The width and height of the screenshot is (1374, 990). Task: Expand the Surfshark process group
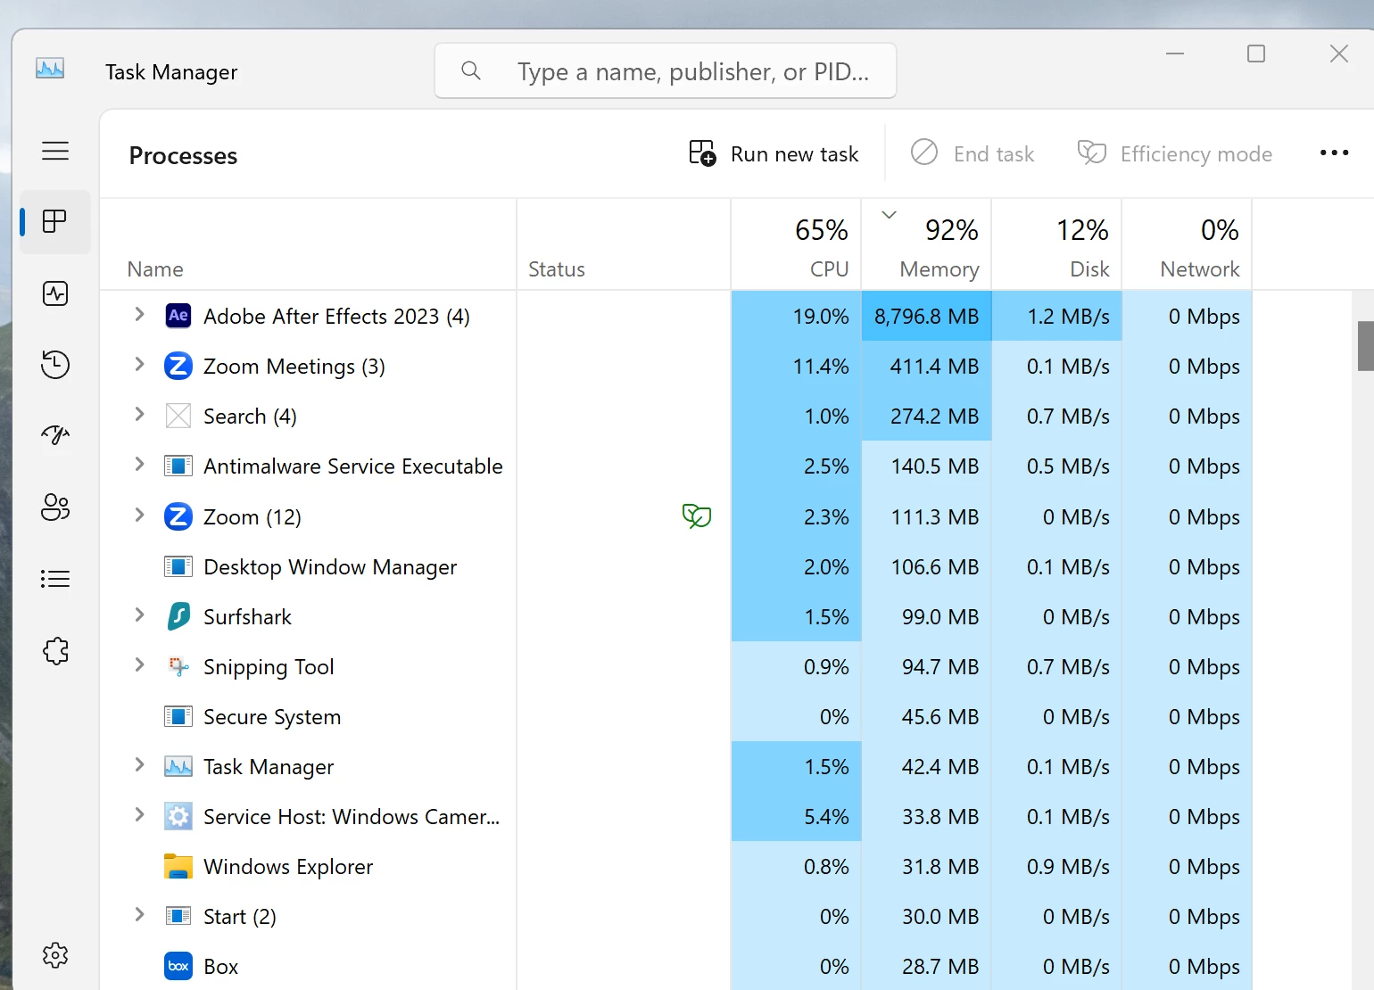[139, 615]
